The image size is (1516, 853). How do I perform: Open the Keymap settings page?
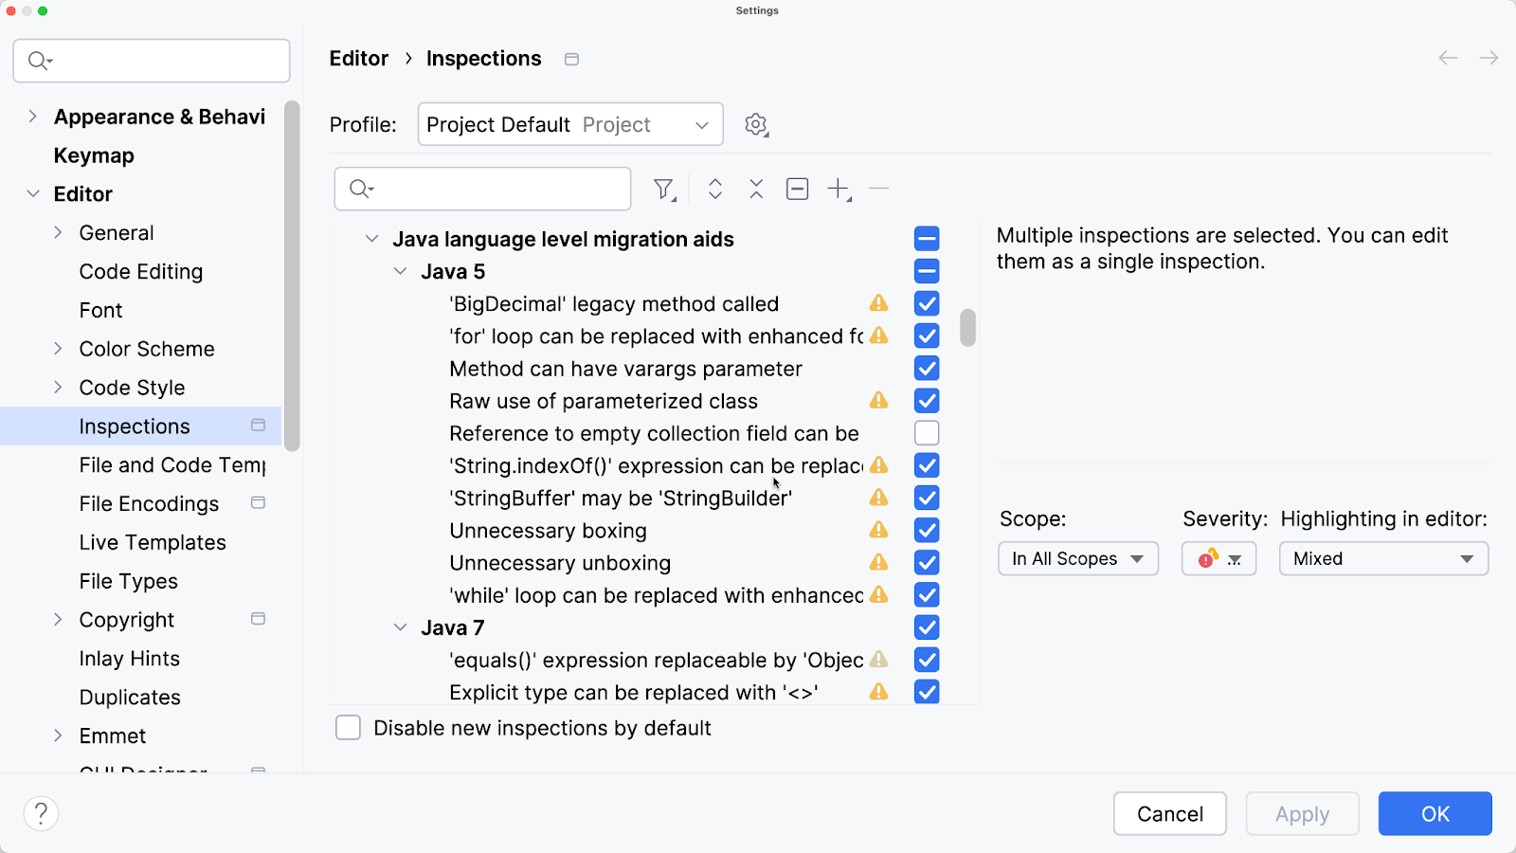point(94,155)
